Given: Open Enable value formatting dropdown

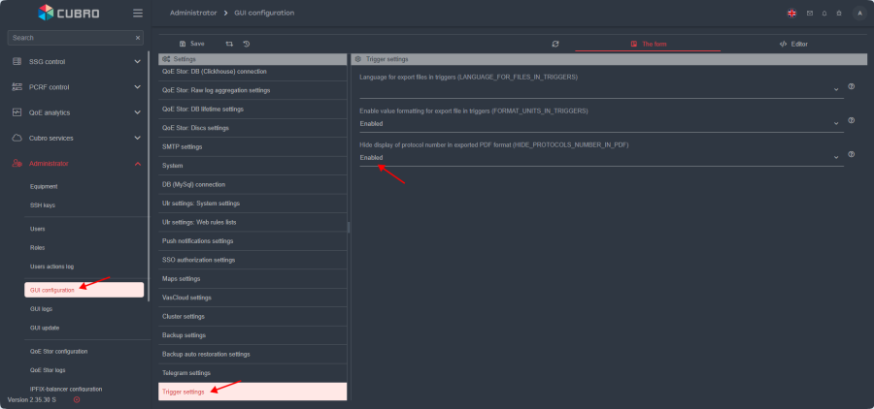Looking at the screenshot, I should tap(600, 124).
